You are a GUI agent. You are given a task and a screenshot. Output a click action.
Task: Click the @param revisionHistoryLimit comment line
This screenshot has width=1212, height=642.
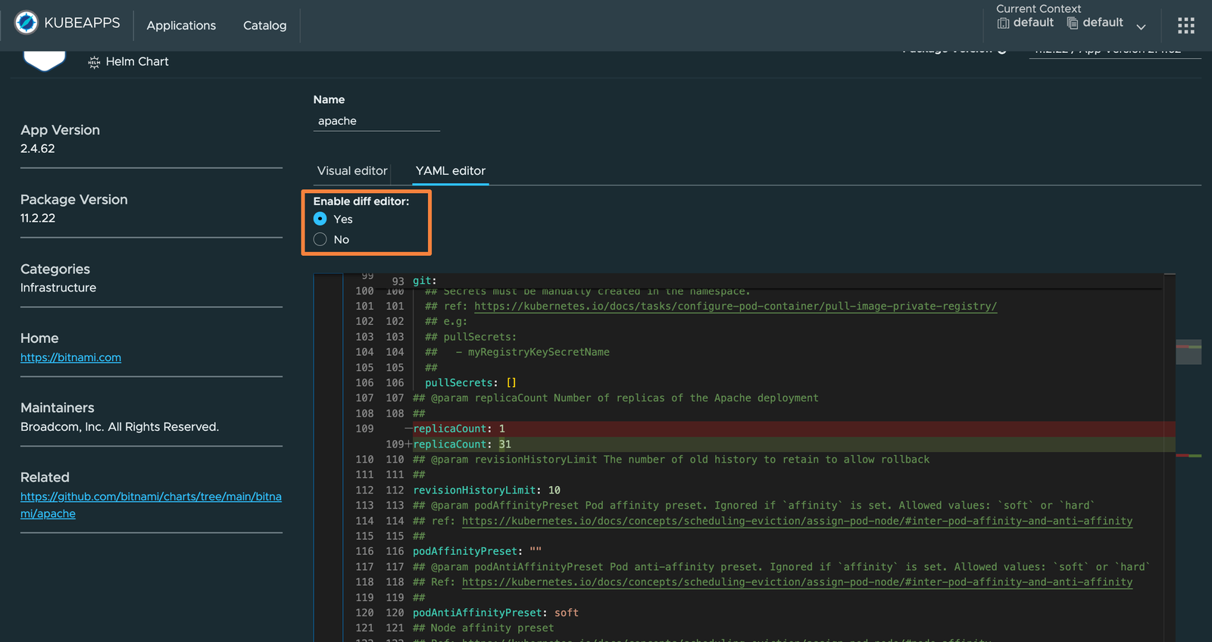pos(671,460)
